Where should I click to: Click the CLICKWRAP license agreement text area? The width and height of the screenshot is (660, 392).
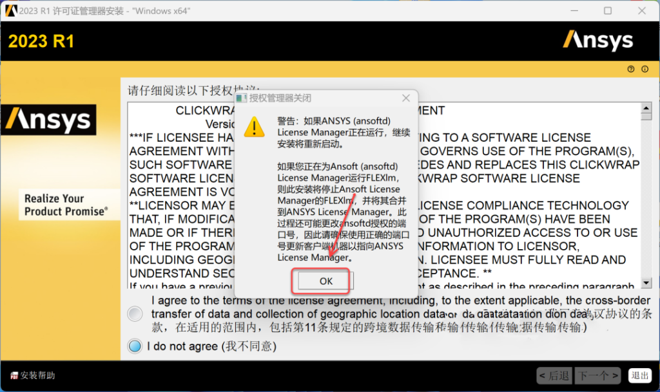516,193
